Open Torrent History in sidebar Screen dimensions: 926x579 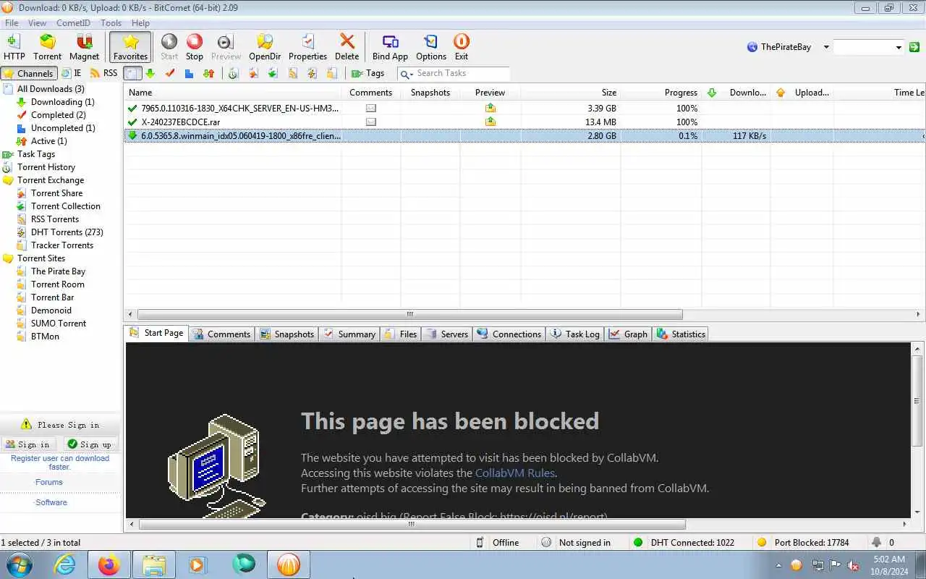[x=46, y=167]
